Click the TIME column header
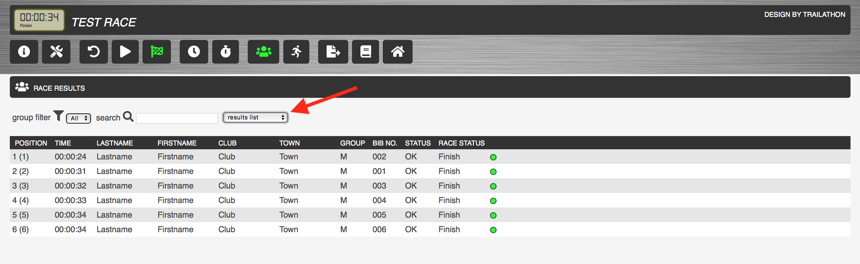The image size is (860, 264). (63, 143)
